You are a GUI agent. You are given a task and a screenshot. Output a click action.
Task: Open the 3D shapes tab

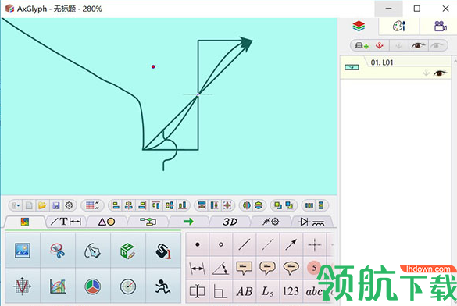click(x=230, y=222)
